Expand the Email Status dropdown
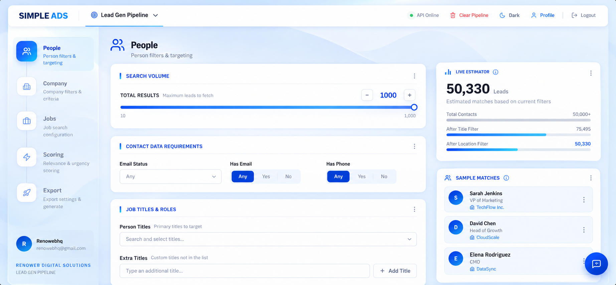This screenshot has height=285, width=616. pos(170,176)
